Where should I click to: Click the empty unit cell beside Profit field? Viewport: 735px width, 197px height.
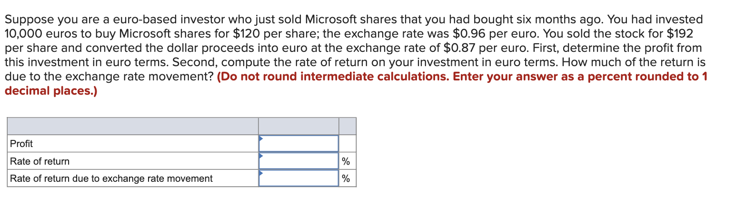tap(347, 143)
